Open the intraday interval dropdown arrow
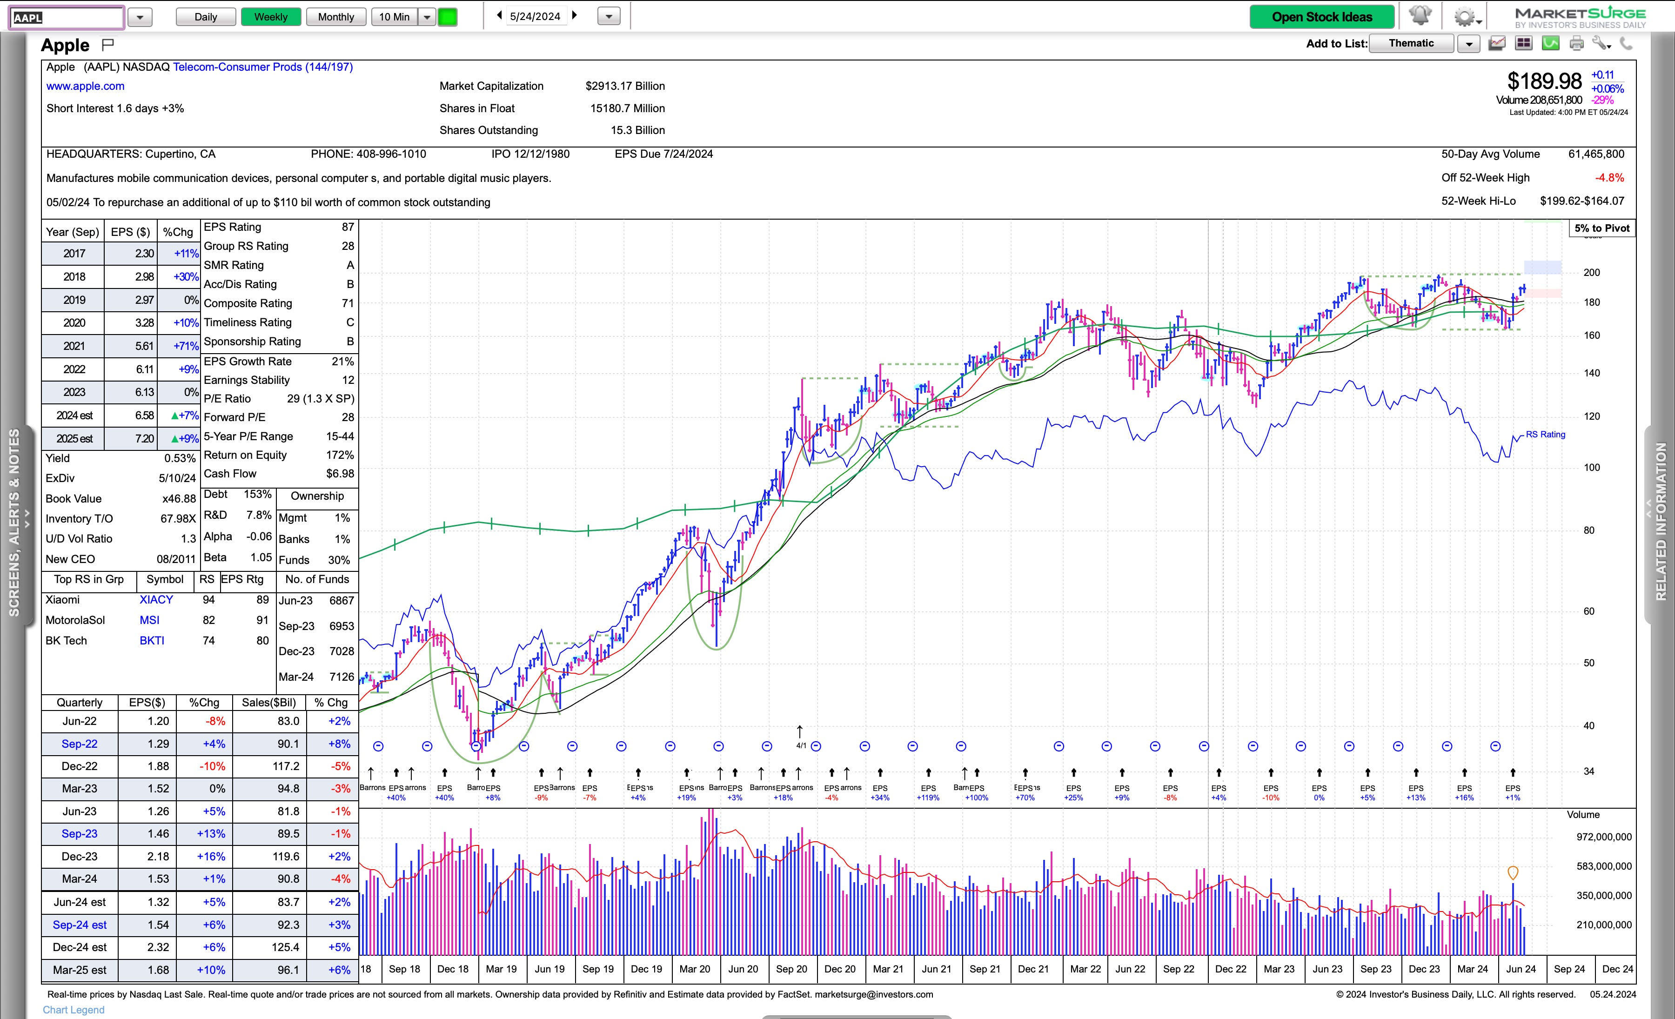This screenshot has width=1675, height=1019. point(427,17)
